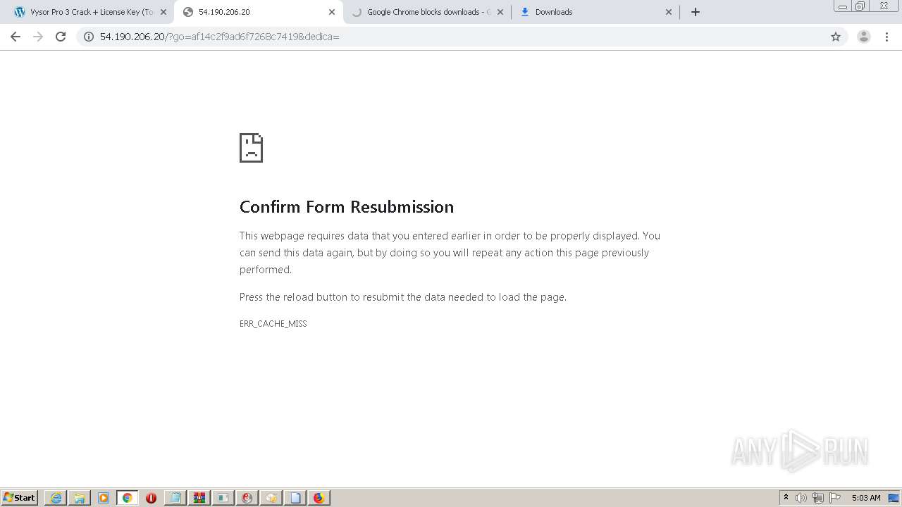View site information icon in address bar

click(89, 37)
